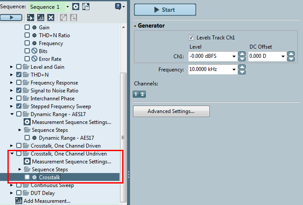This screenshot has width=303, height=205.
Task: Run sequence with the play button
Action: pos(11,18)
